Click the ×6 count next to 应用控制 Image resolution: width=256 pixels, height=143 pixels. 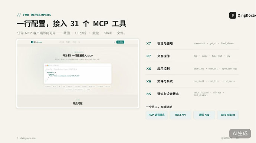[148, 69]
